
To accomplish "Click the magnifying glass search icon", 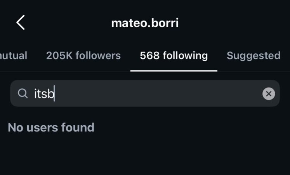I will tap(23, 93).
